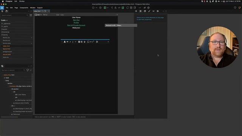Open the actions tag panel icon
242x136 pixels.
pos(158,11)
